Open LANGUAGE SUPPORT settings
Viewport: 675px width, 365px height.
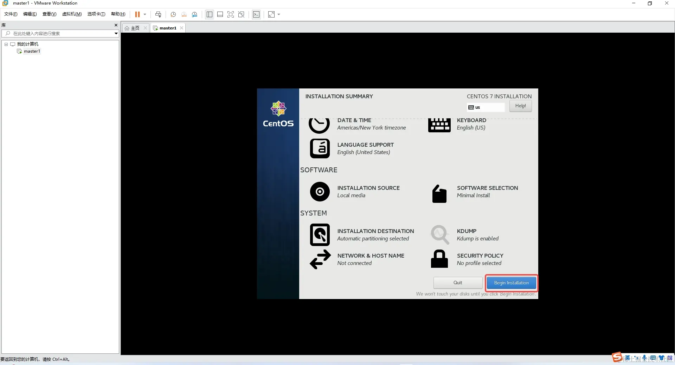click(x=365, y=148)
